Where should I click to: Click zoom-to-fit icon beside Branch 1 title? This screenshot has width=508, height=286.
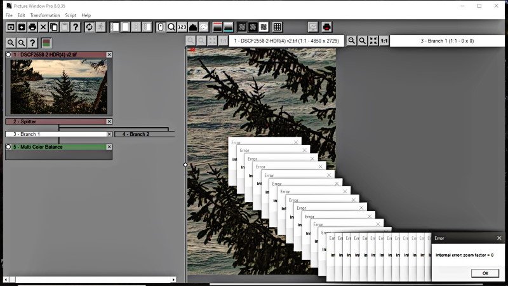[373, 41]
